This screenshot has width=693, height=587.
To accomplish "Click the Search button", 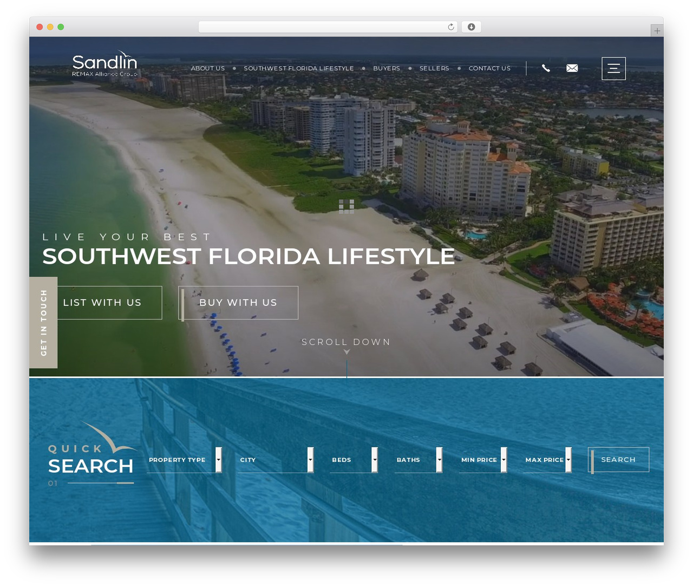I will point(618,460).
